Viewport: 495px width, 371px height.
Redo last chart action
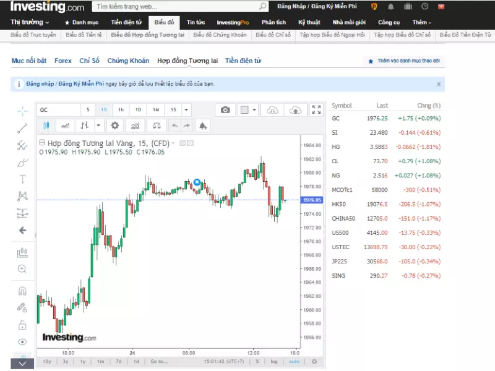coord(187,126)
